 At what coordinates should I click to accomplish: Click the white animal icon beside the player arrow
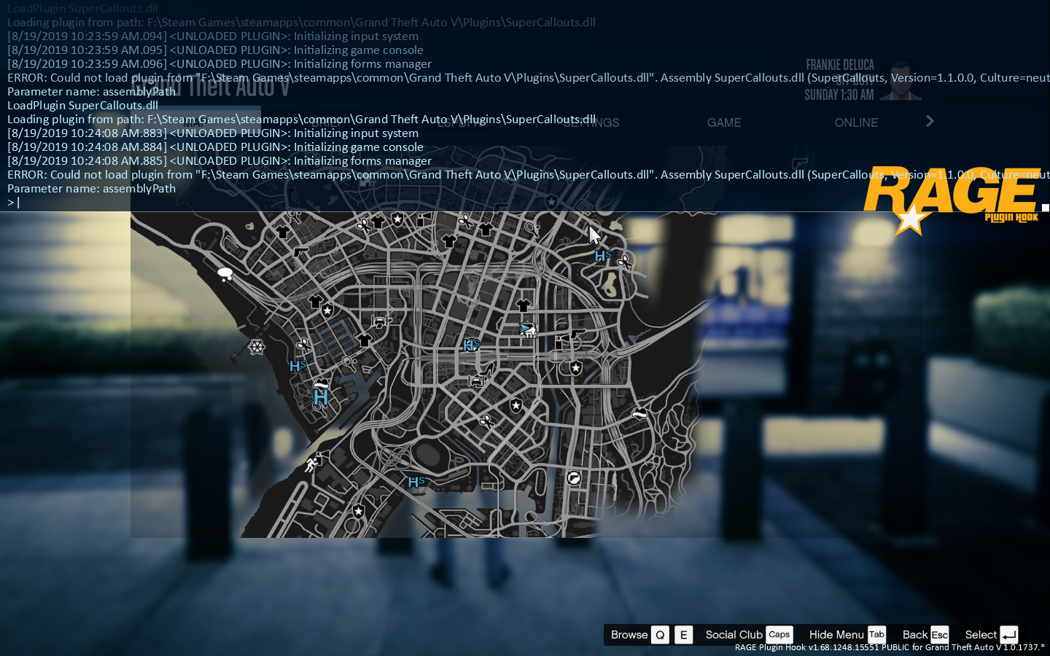point(532,332)
